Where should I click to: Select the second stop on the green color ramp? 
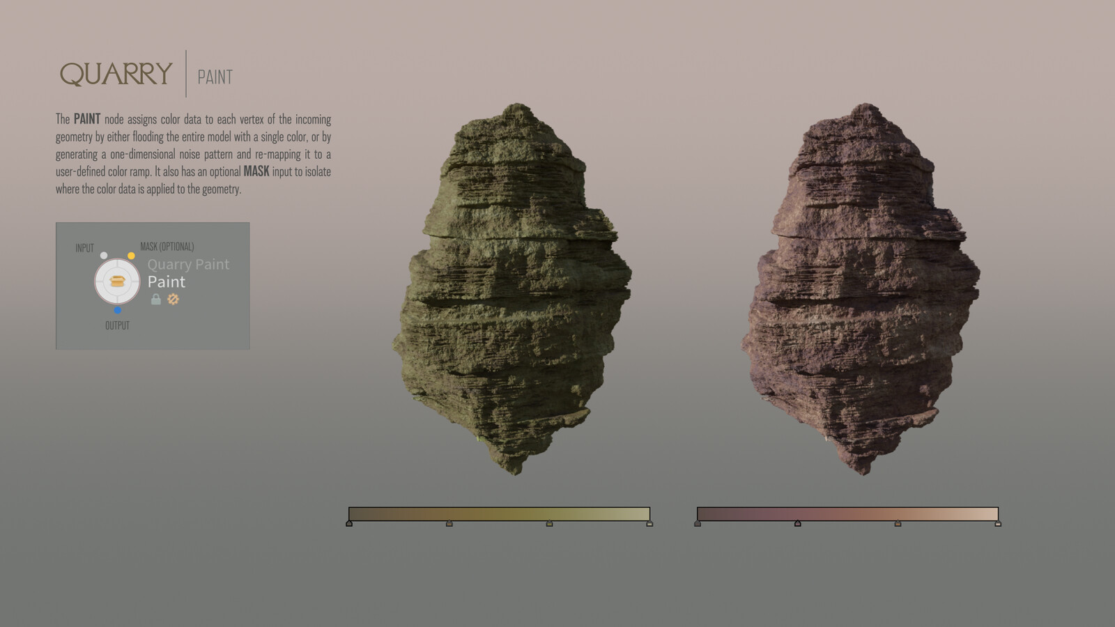tap(449, 523)
